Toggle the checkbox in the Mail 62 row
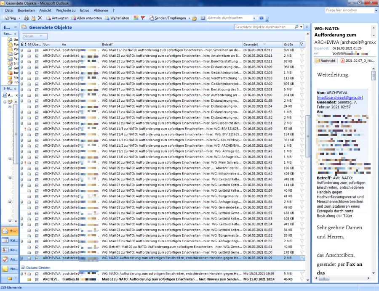Image resolution: width=379 pixels, height=291 pixels. point(37,279)
